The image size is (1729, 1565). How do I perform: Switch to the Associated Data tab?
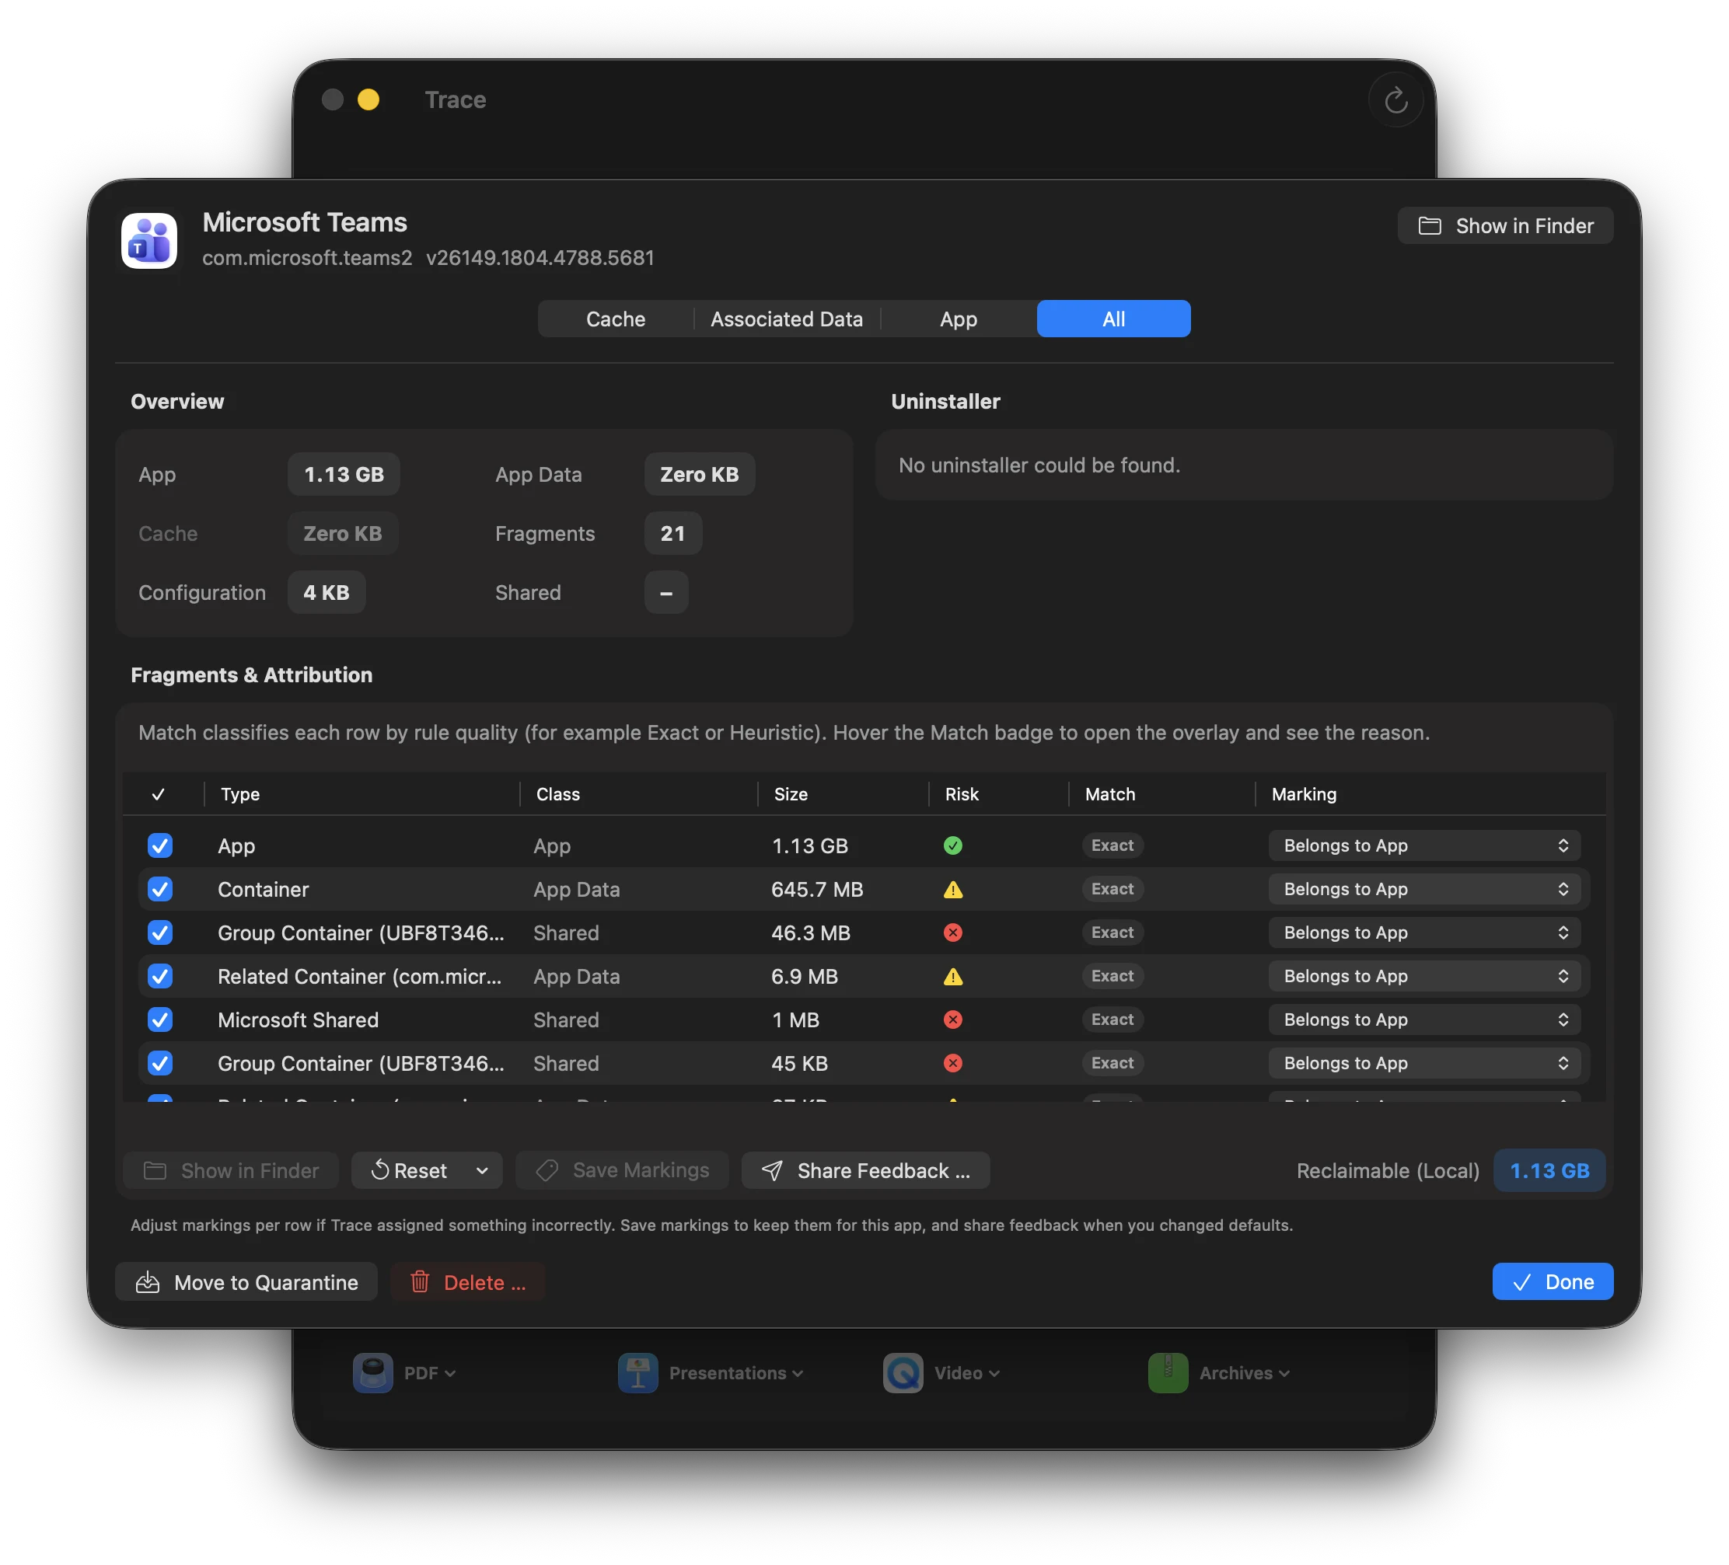787,319
